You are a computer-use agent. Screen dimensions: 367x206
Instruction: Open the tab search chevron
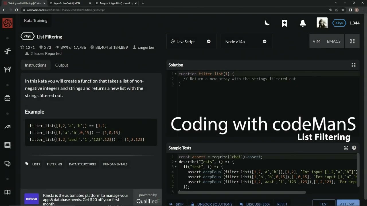coord(336,3)
